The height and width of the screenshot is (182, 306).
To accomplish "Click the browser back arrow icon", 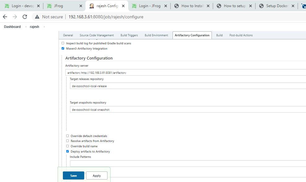I will pyautogui.click(x=5, y=17).
